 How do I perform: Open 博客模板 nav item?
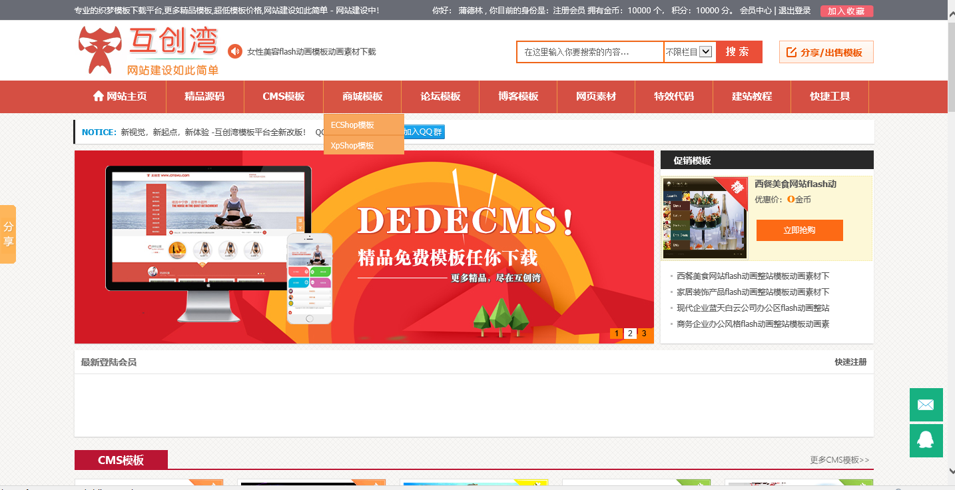point(518,97)
